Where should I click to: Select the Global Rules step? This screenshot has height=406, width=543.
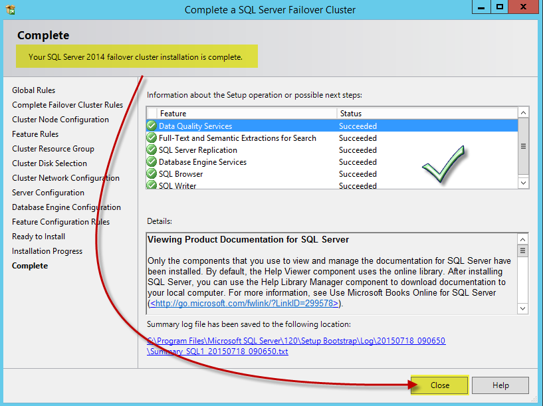pyautogui.click(x=34, y=90)
